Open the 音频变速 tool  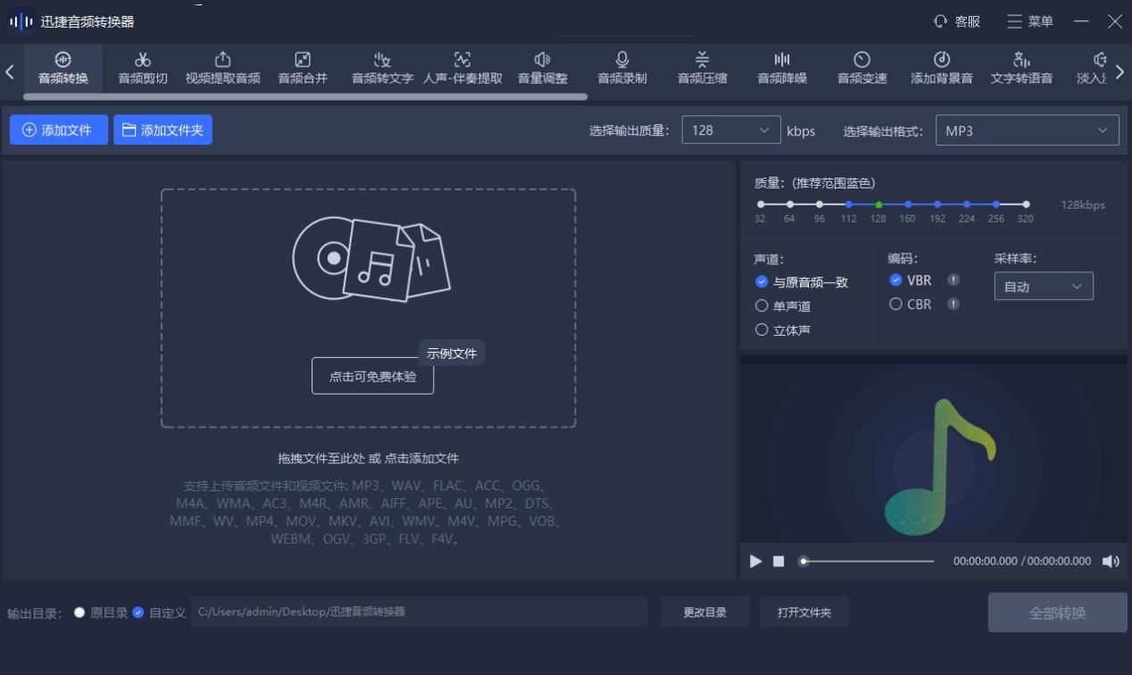click(x=862, y=68)
